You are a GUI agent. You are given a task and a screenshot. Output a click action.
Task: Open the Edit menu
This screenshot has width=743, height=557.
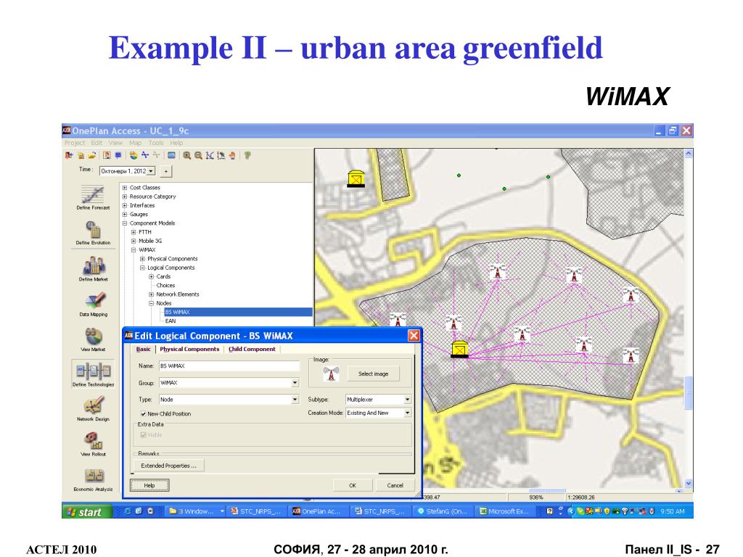(97, 143)
